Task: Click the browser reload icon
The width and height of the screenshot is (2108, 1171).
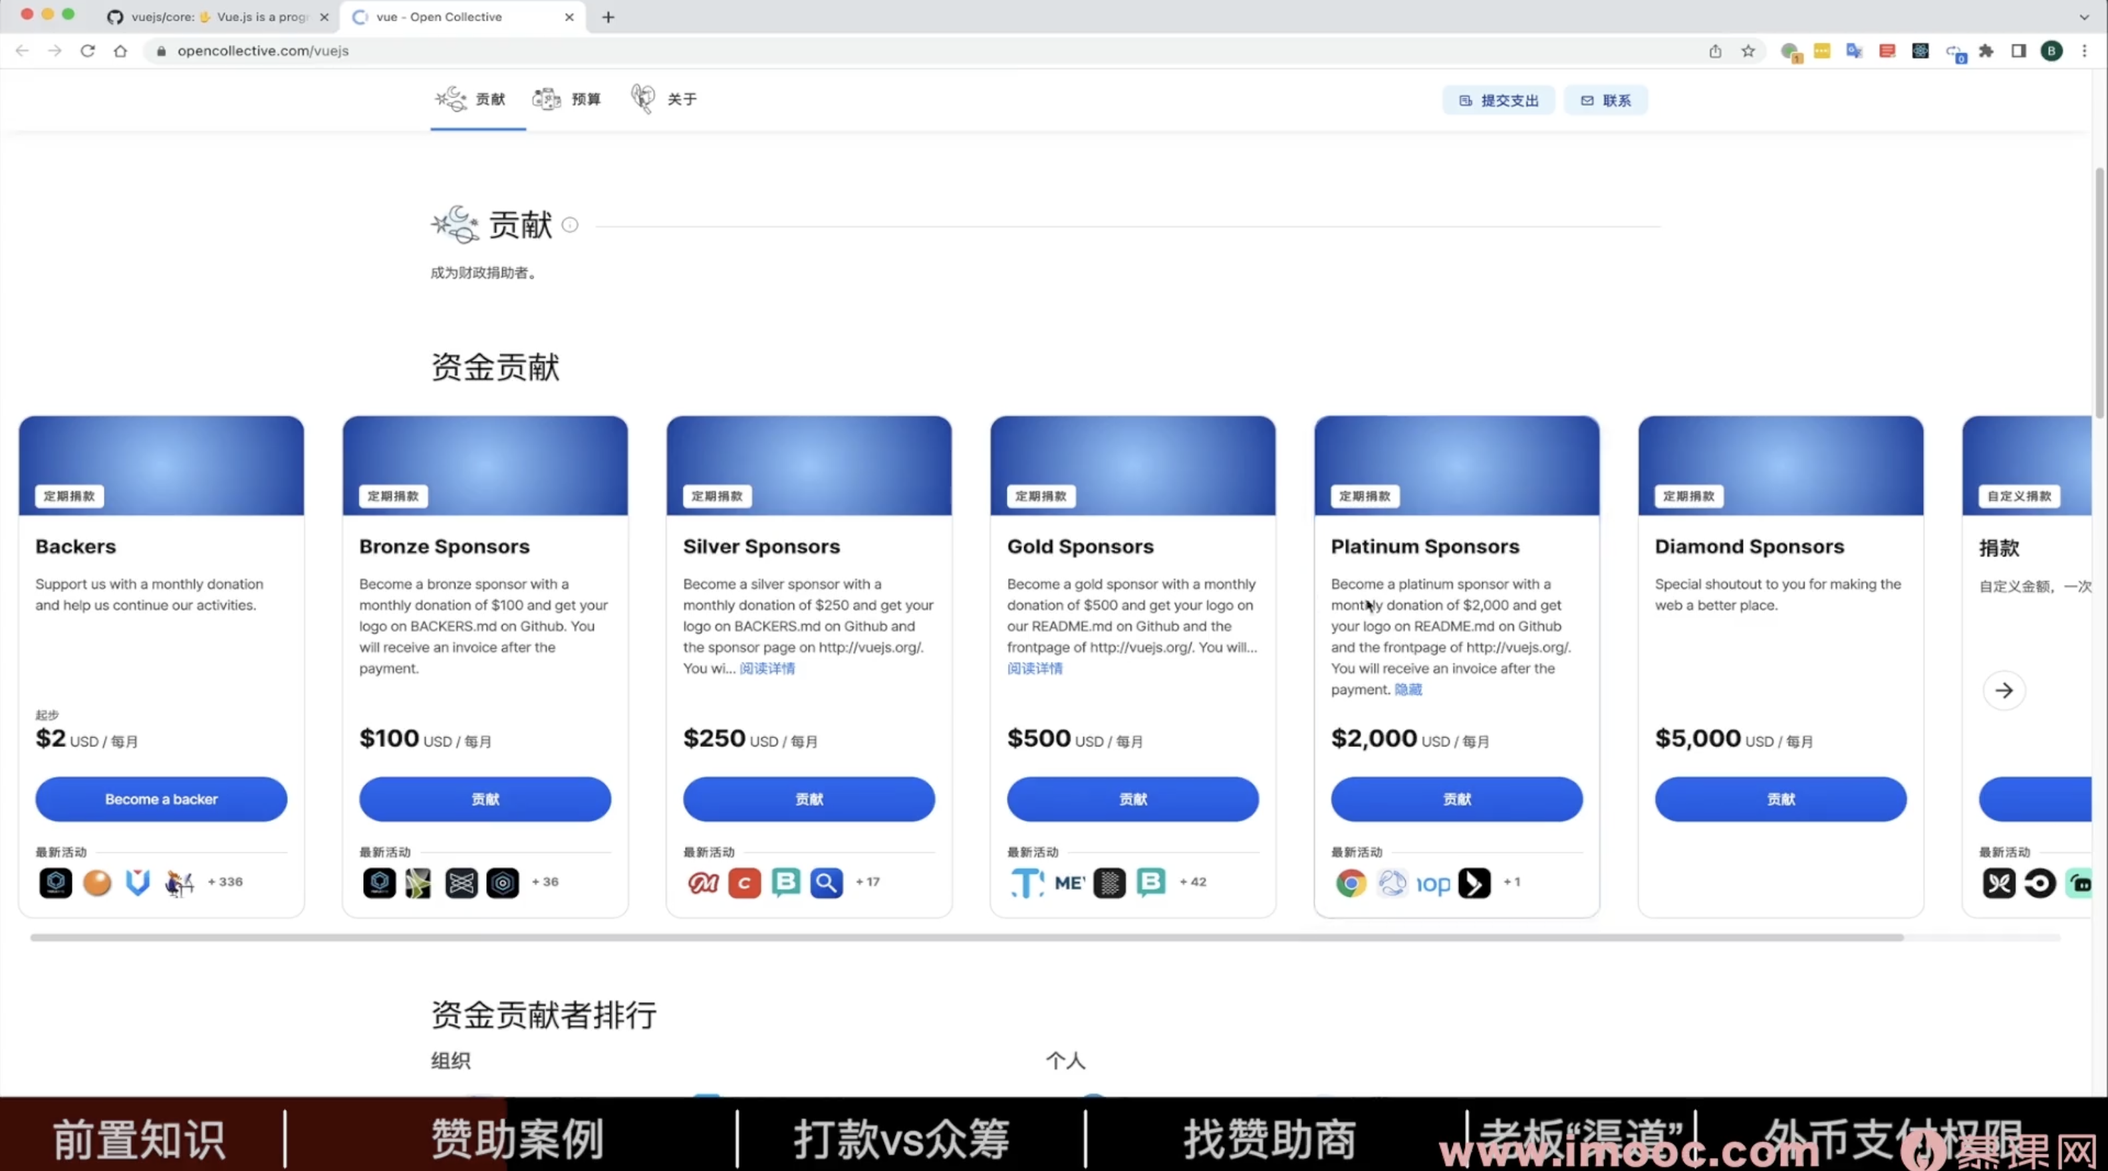Action: click(88, 51)
